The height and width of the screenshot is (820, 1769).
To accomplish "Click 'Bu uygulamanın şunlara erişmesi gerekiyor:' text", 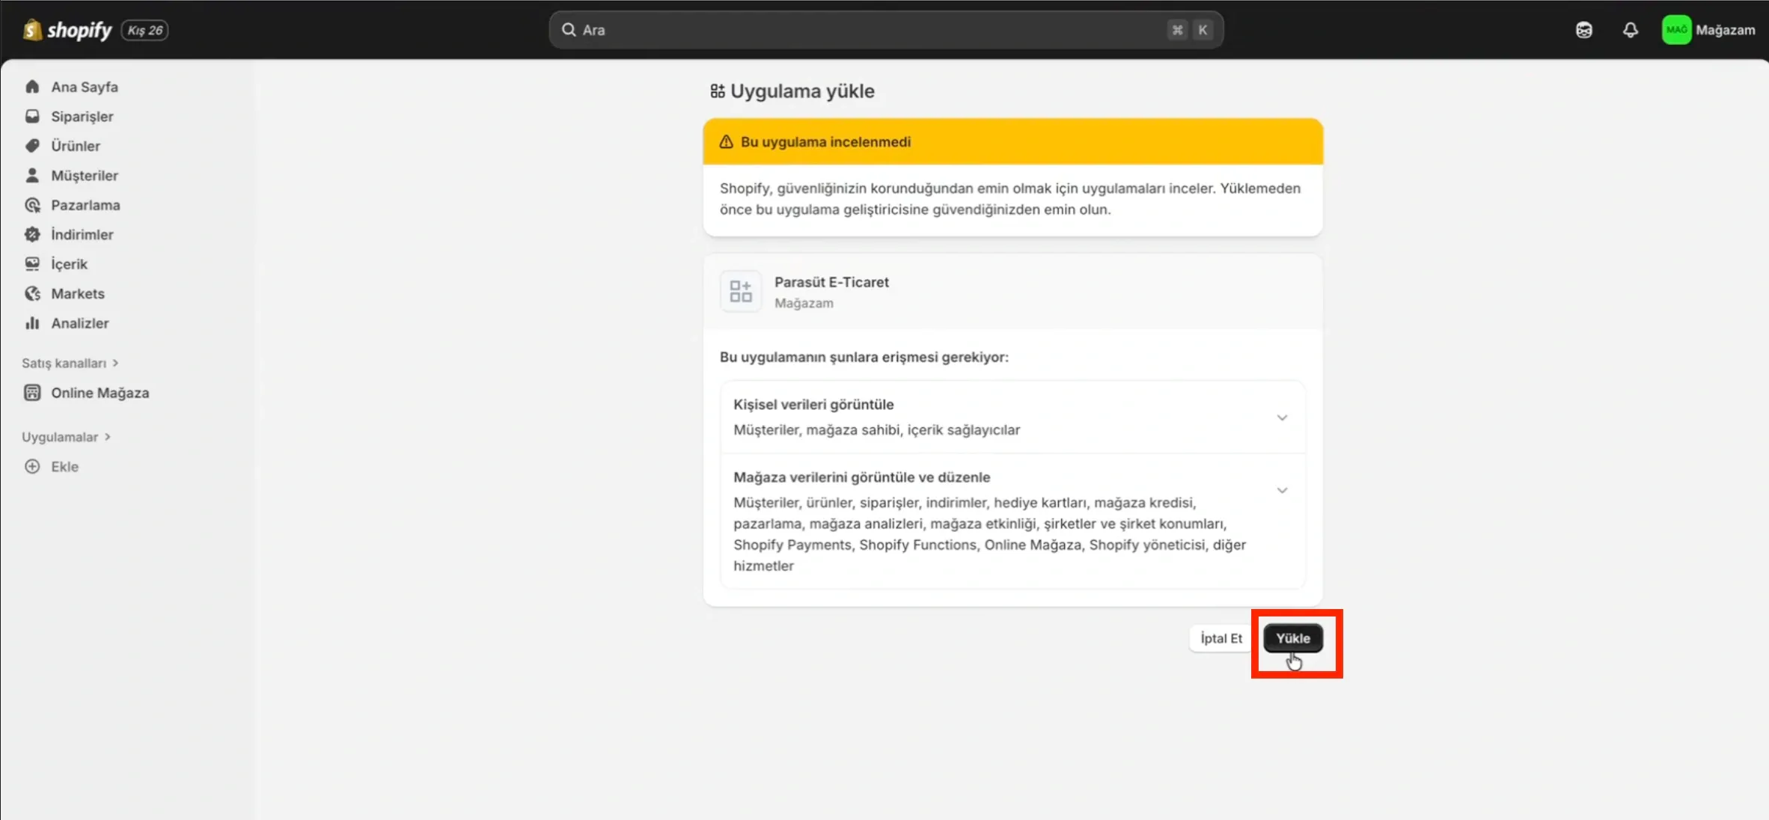I will tap(864, 357).
